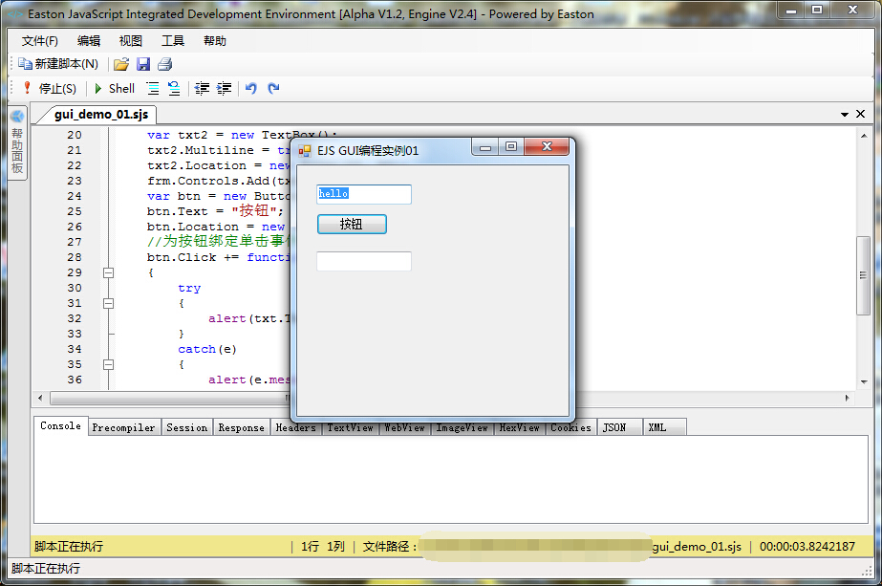Switch to the Precompiler tab

pyautogui.click(x=124, y=428)
